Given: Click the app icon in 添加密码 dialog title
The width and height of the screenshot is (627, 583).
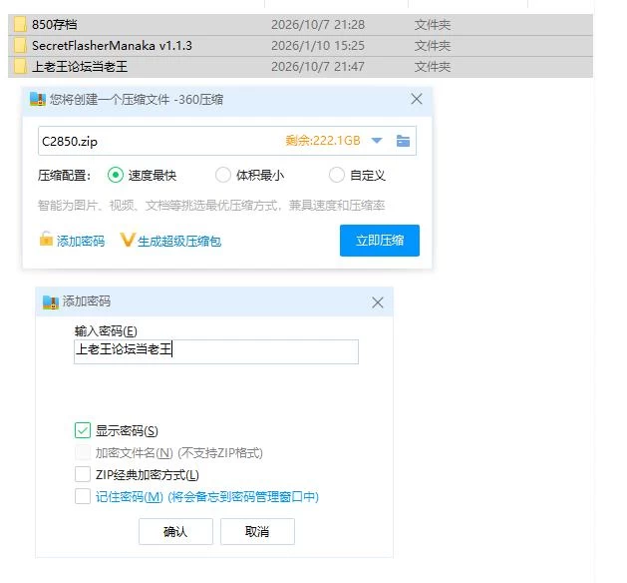Looking at the screenshot, I should [51, 301].
